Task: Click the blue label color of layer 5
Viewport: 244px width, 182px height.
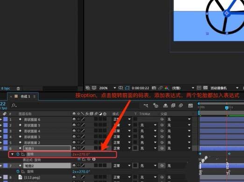Action: click(x=6, y=143)
